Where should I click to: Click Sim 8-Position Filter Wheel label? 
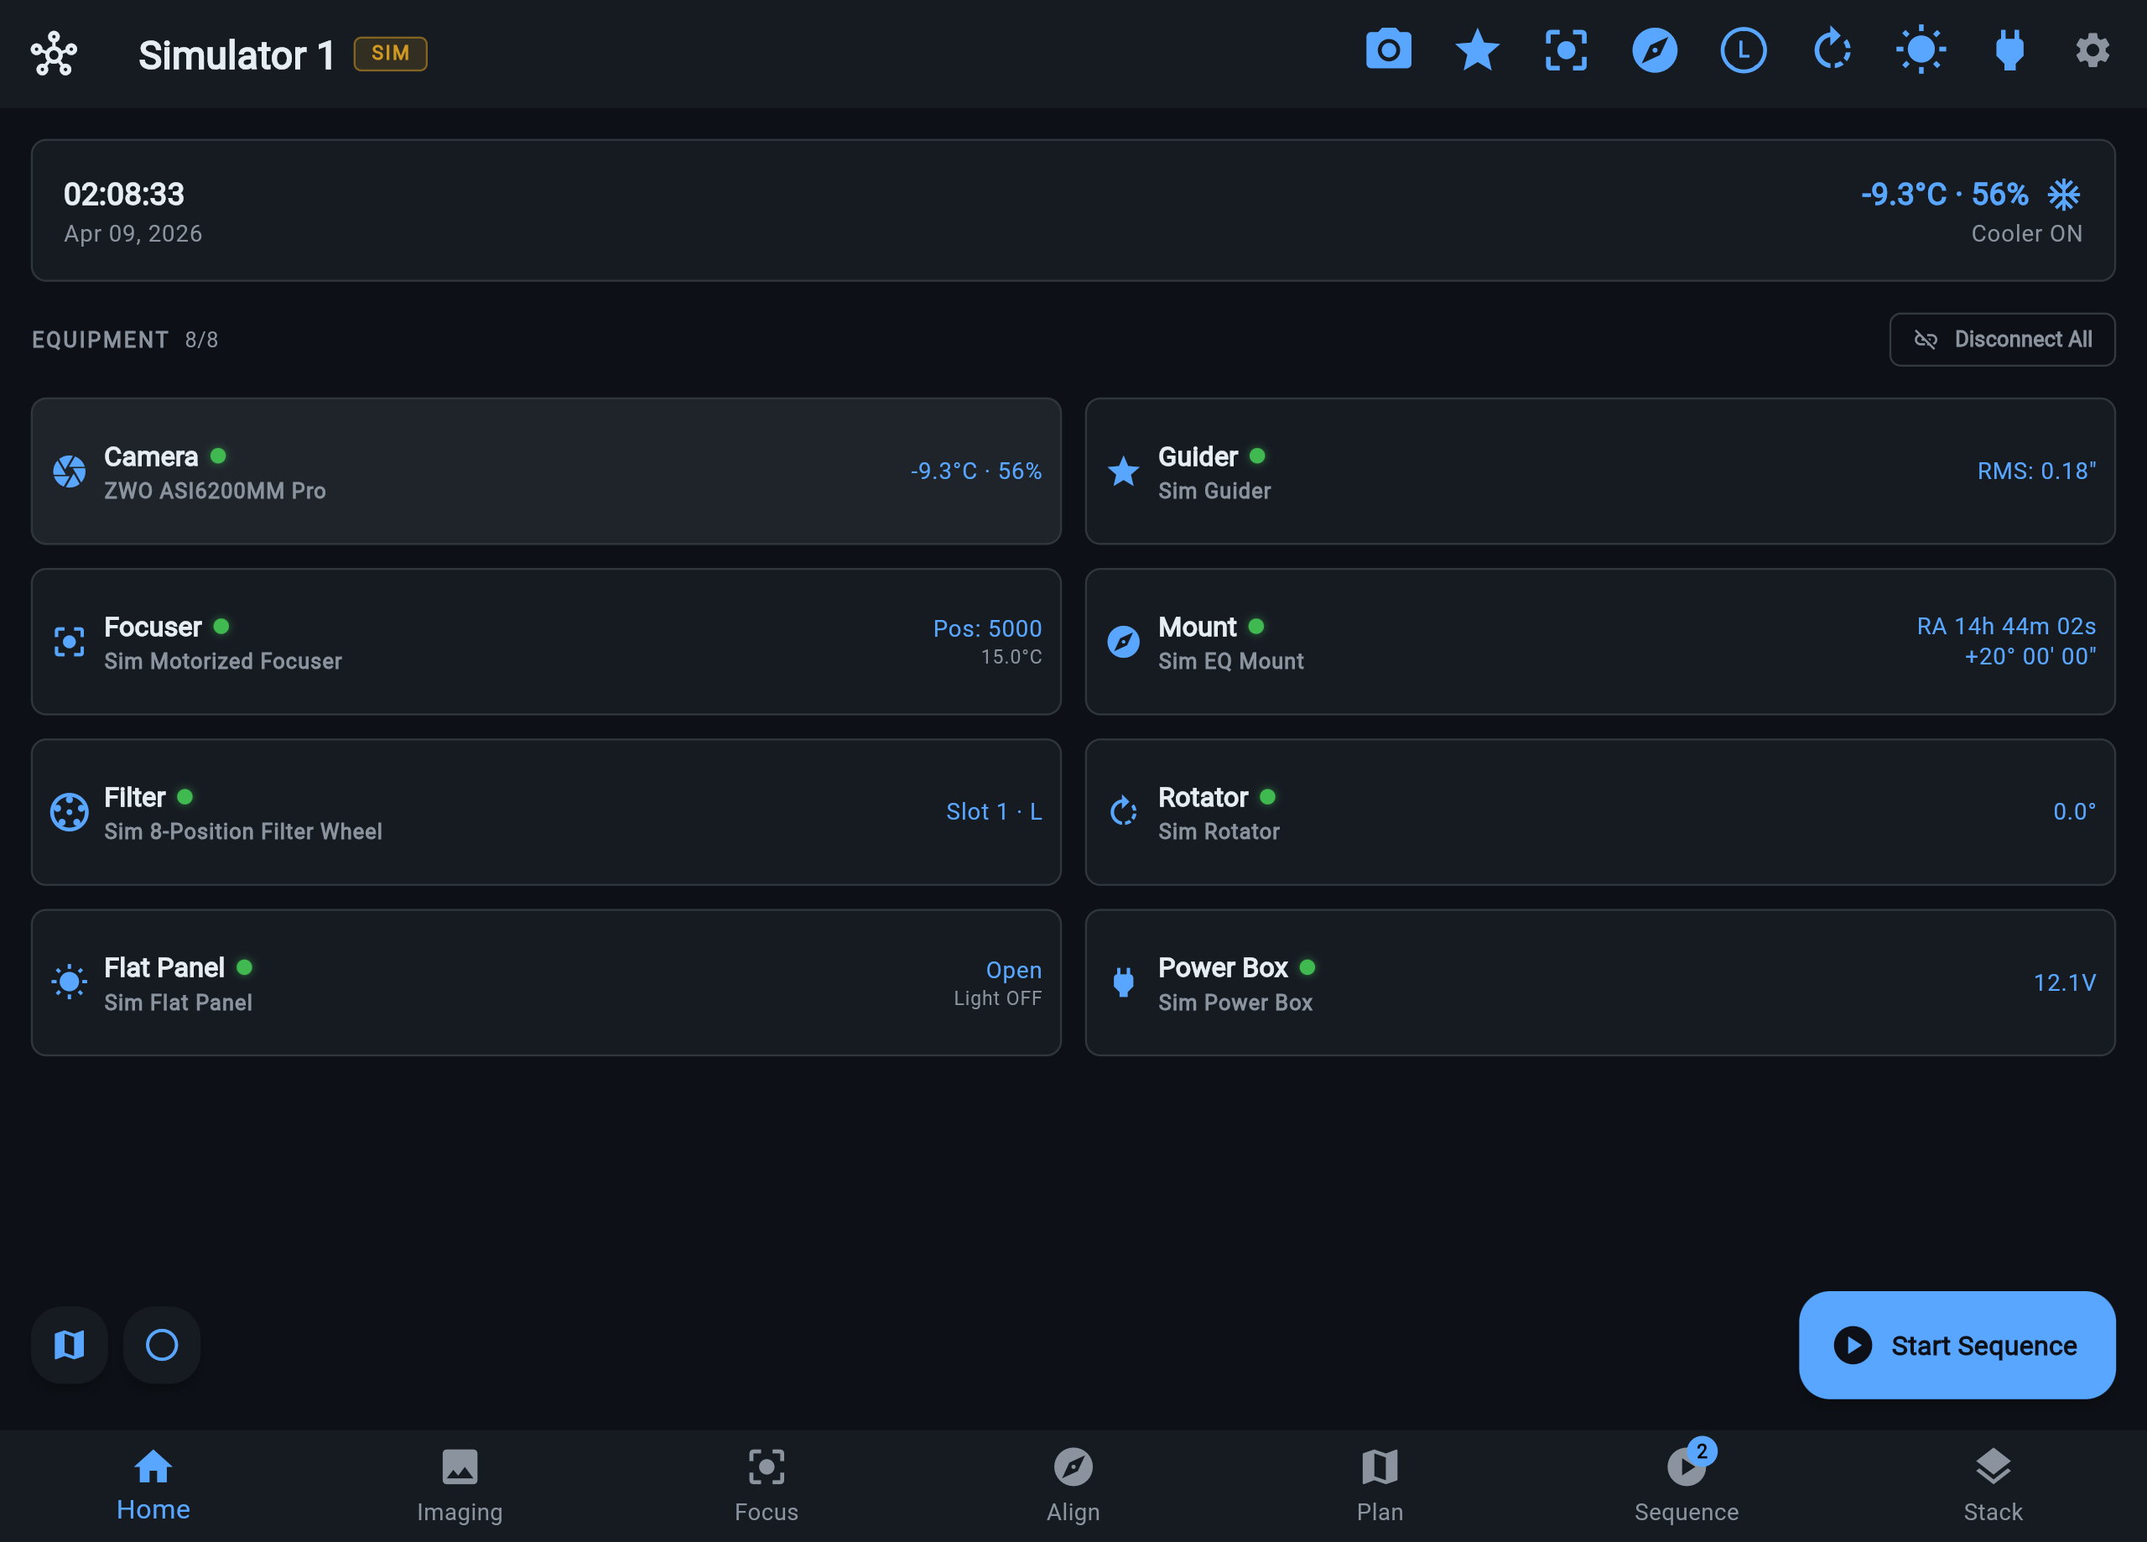(x=243, y=831)
